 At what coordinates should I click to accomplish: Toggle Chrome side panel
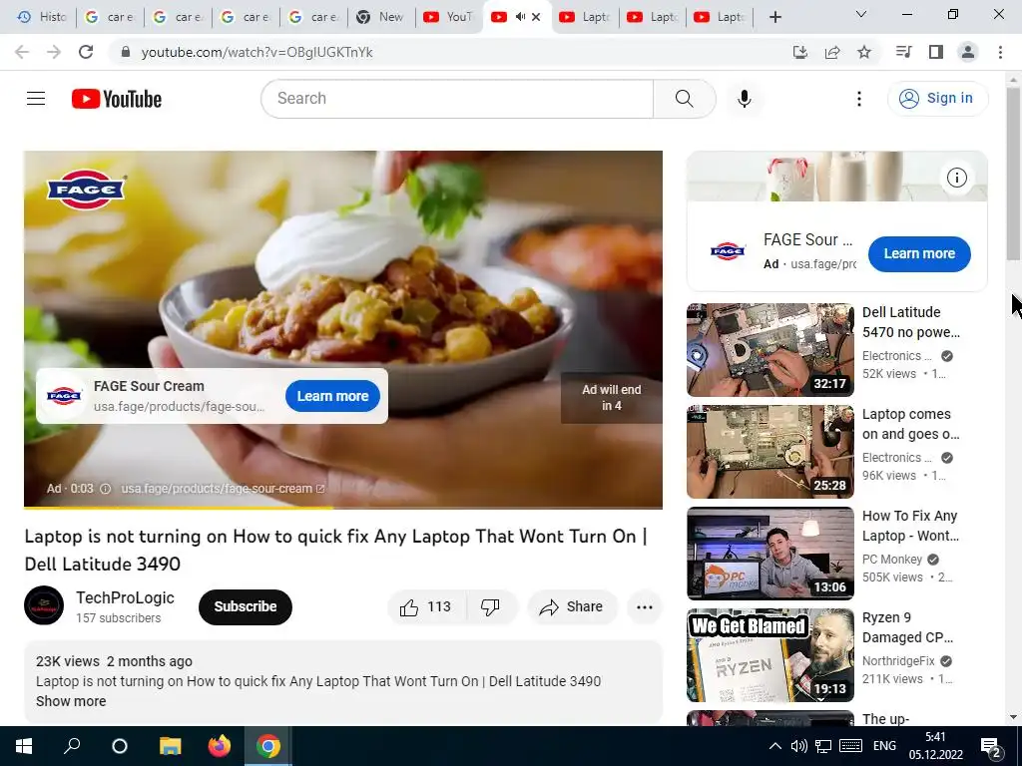tap(936, 52)
